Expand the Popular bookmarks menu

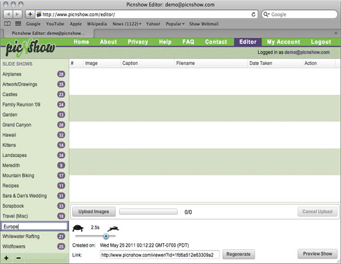[x=175, y=24]
